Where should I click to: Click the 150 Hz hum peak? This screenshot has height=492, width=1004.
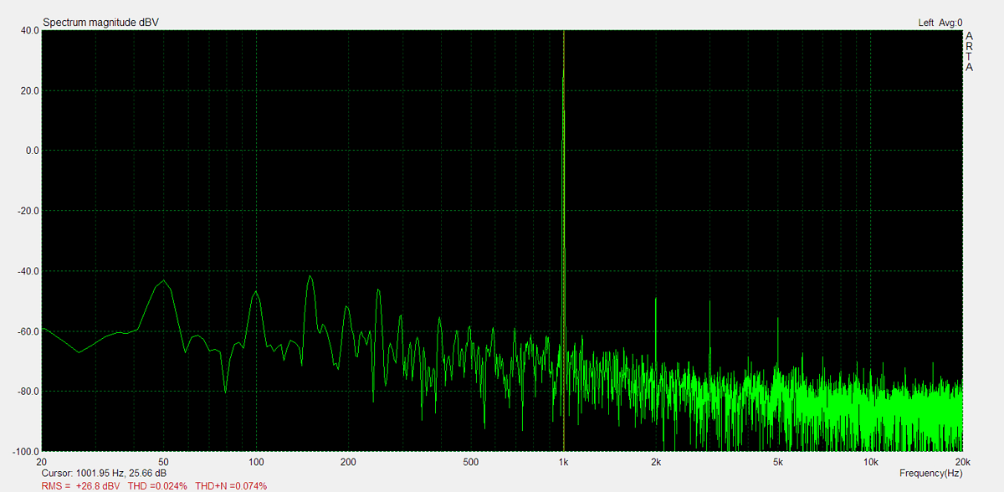click(310, 277)
